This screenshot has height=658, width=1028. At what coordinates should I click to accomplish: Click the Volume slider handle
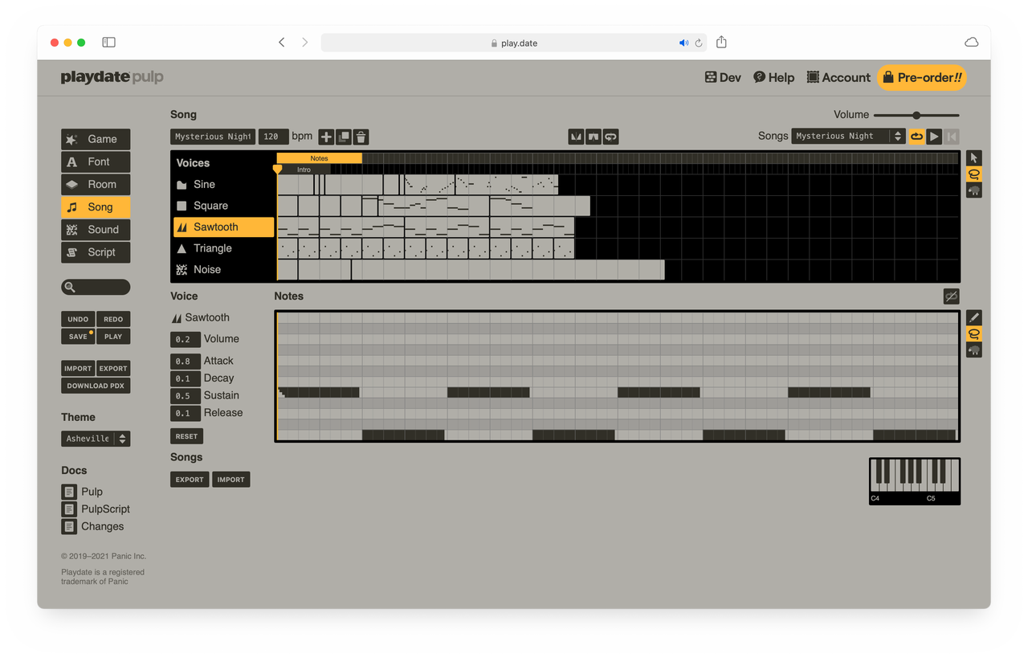tap(916, 116)
